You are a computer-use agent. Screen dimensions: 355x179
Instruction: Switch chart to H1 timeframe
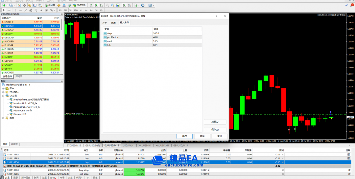(81, 10)
